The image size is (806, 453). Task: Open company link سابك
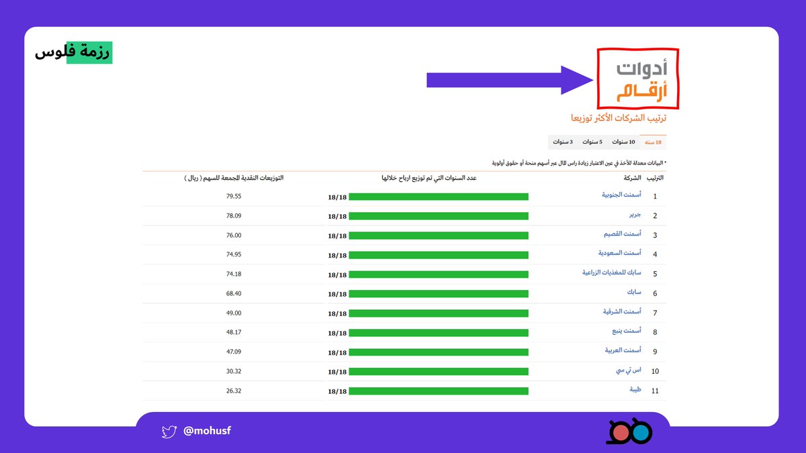[634, 292]
